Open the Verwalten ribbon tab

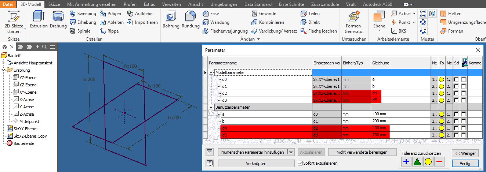pyautogui.click(x=172, y=4)
